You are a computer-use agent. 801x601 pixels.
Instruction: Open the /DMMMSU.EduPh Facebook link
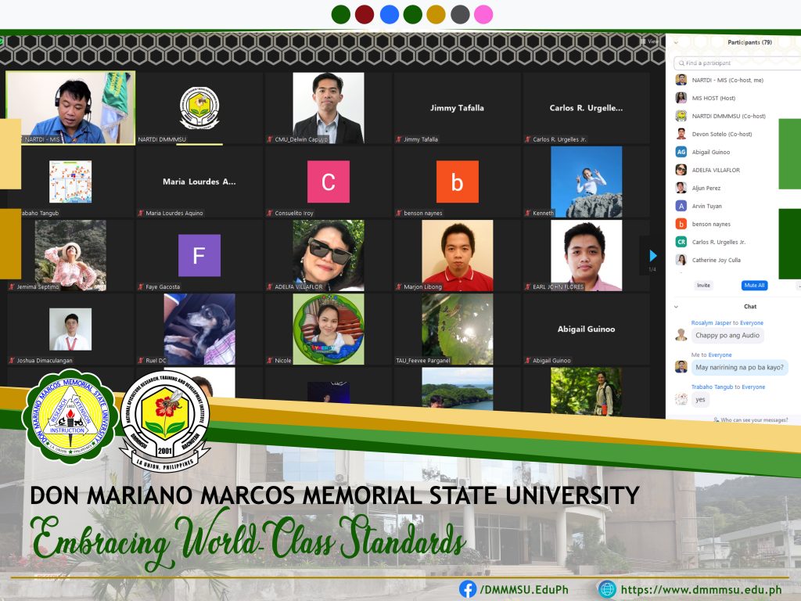523,589
